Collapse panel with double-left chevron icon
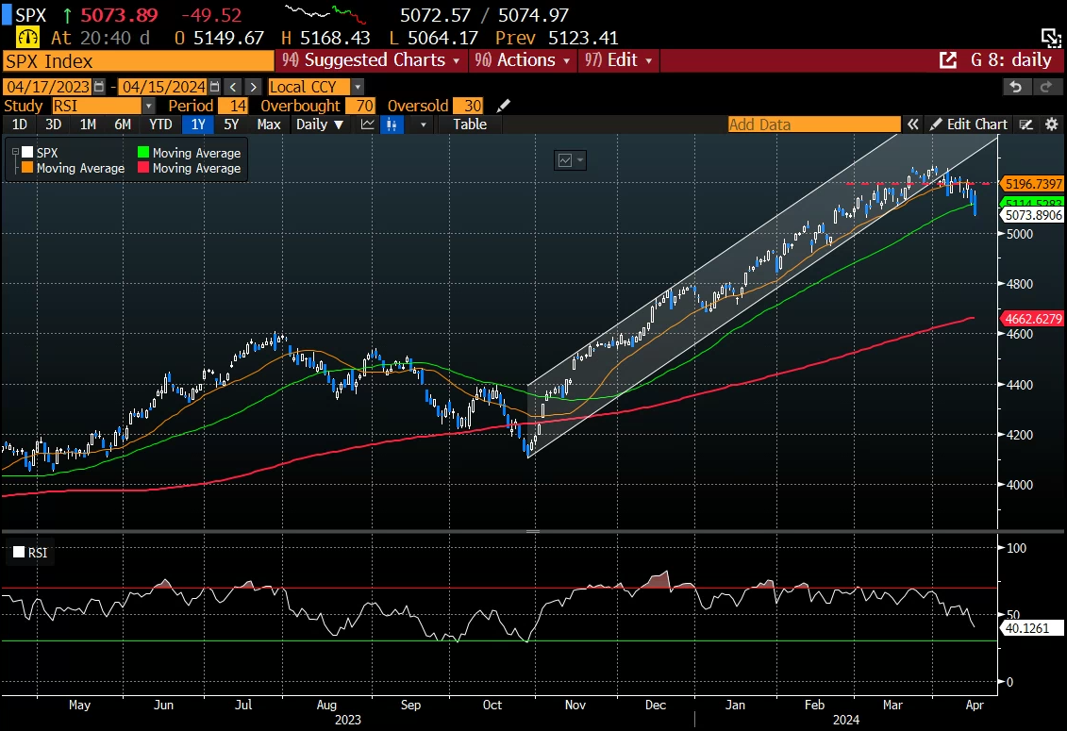 [912, 124]
